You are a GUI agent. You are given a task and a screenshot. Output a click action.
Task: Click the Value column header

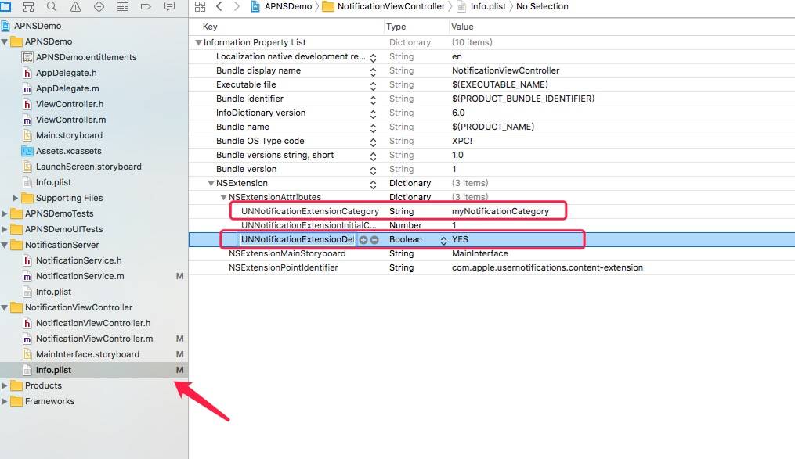coord(462,27)
